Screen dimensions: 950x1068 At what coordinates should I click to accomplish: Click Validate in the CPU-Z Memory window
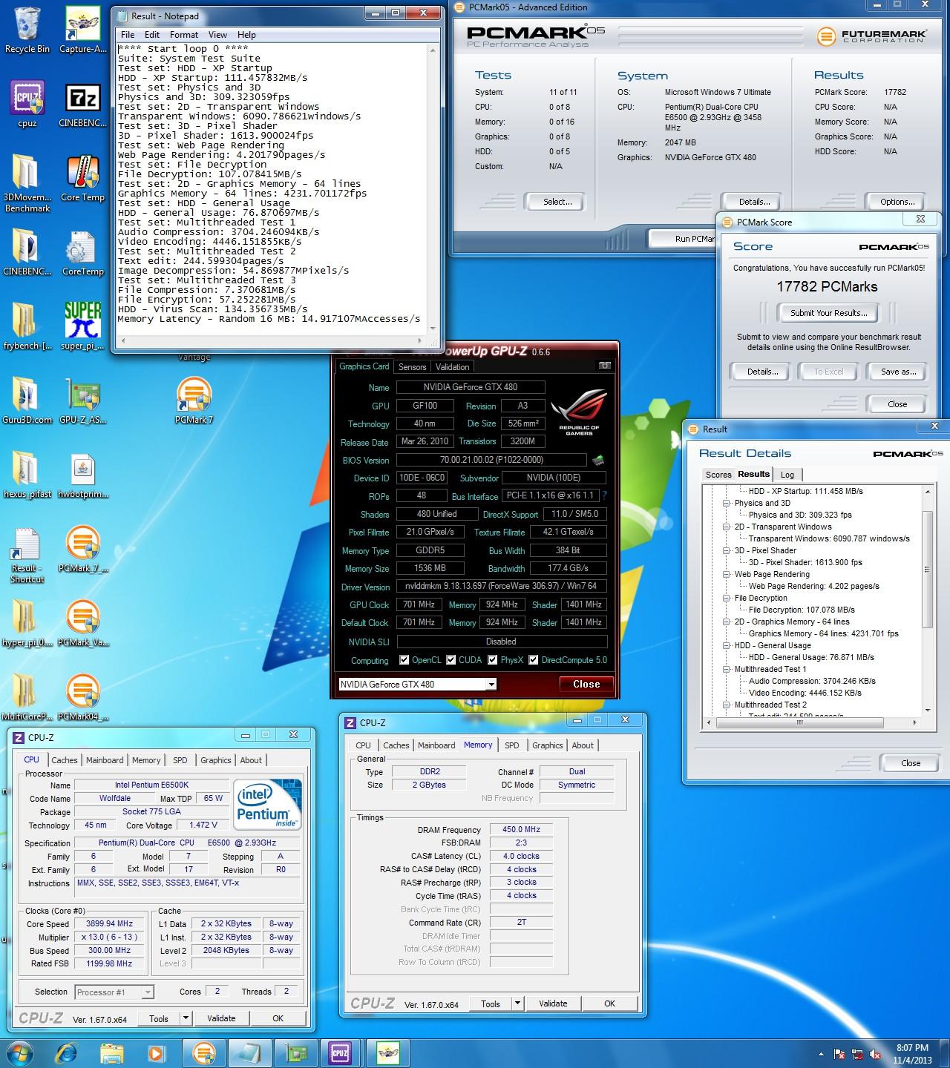(x=553, y=1003)
